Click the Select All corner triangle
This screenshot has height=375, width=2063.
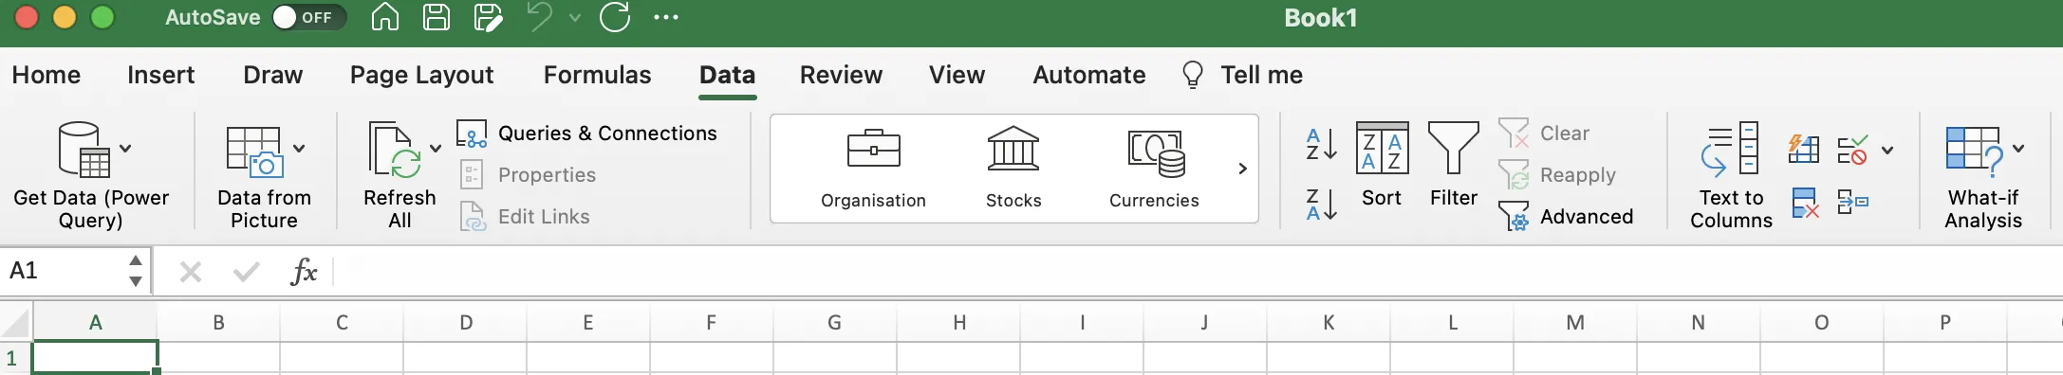[x=16, y=323]
